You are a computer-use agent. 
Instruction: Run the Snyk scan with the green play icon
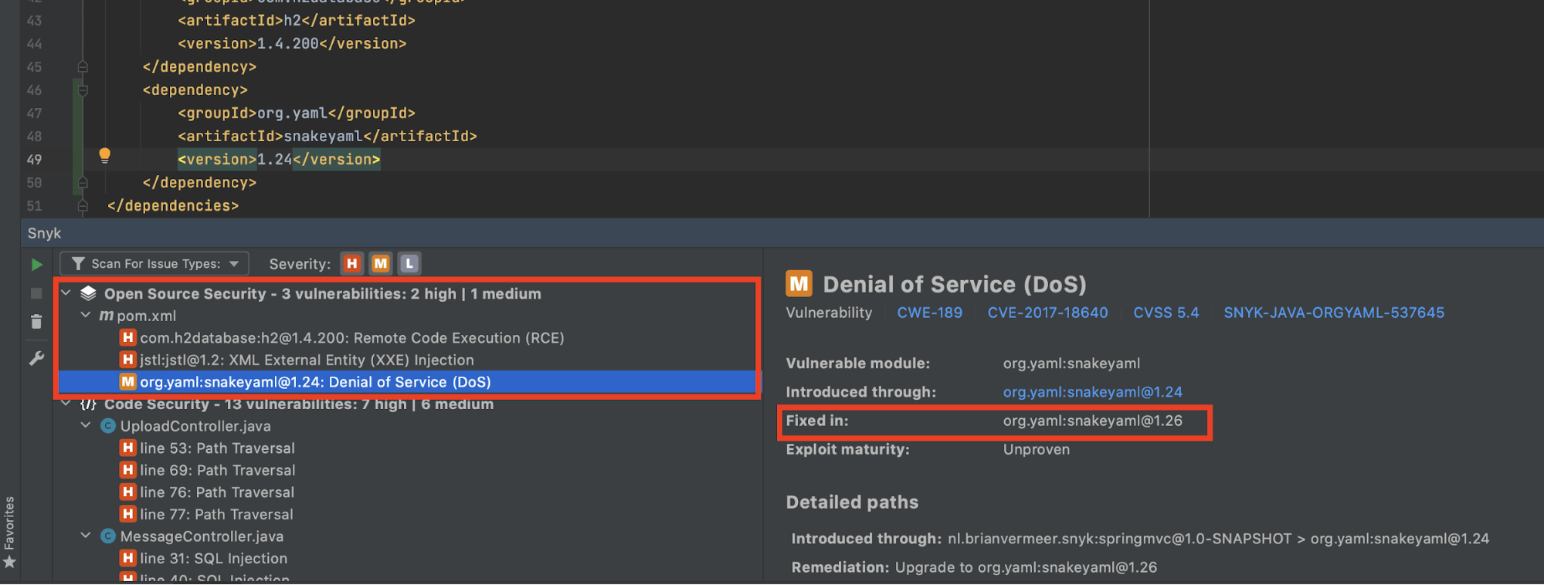pos(36,265)
